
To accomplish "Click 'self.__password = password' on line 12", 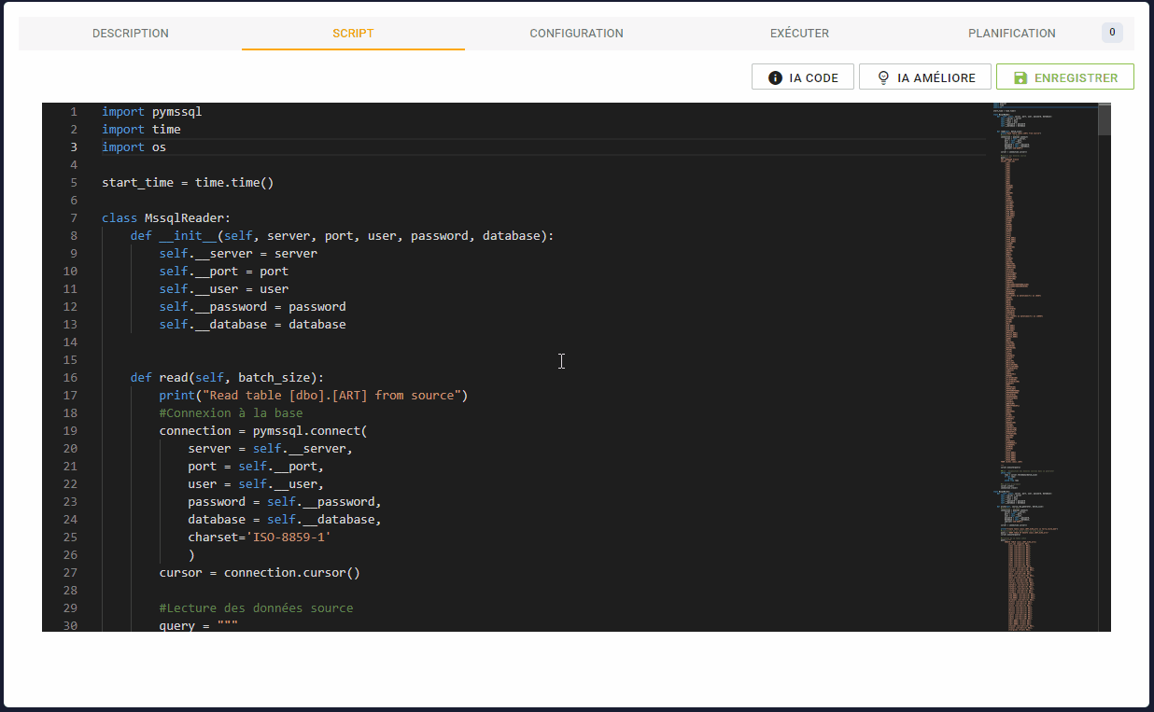I will [252, 306].
